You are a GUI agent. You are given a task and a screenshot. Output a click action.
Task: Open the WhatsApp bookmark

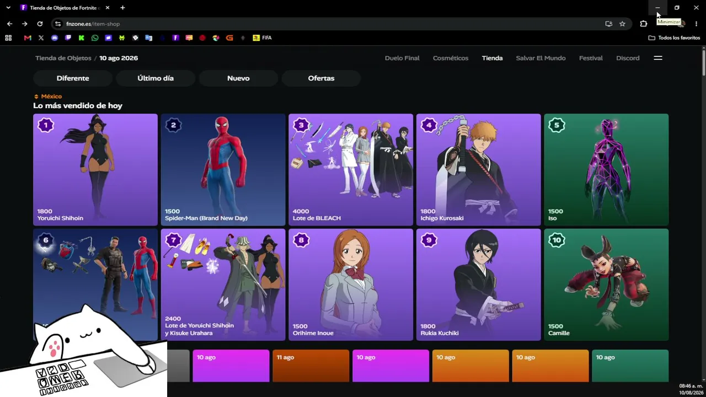pyautogui.click(x=95, y=38)
